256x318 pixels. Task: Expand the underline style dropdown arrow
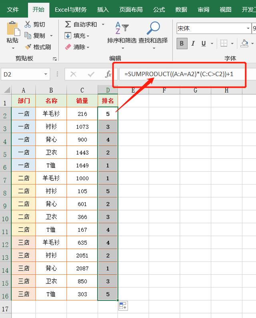tap(212, 43)
